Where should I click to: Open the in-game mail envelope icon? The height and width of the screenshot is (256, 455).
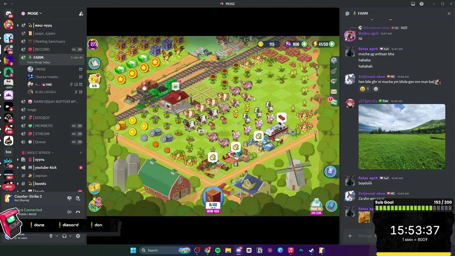334,92
